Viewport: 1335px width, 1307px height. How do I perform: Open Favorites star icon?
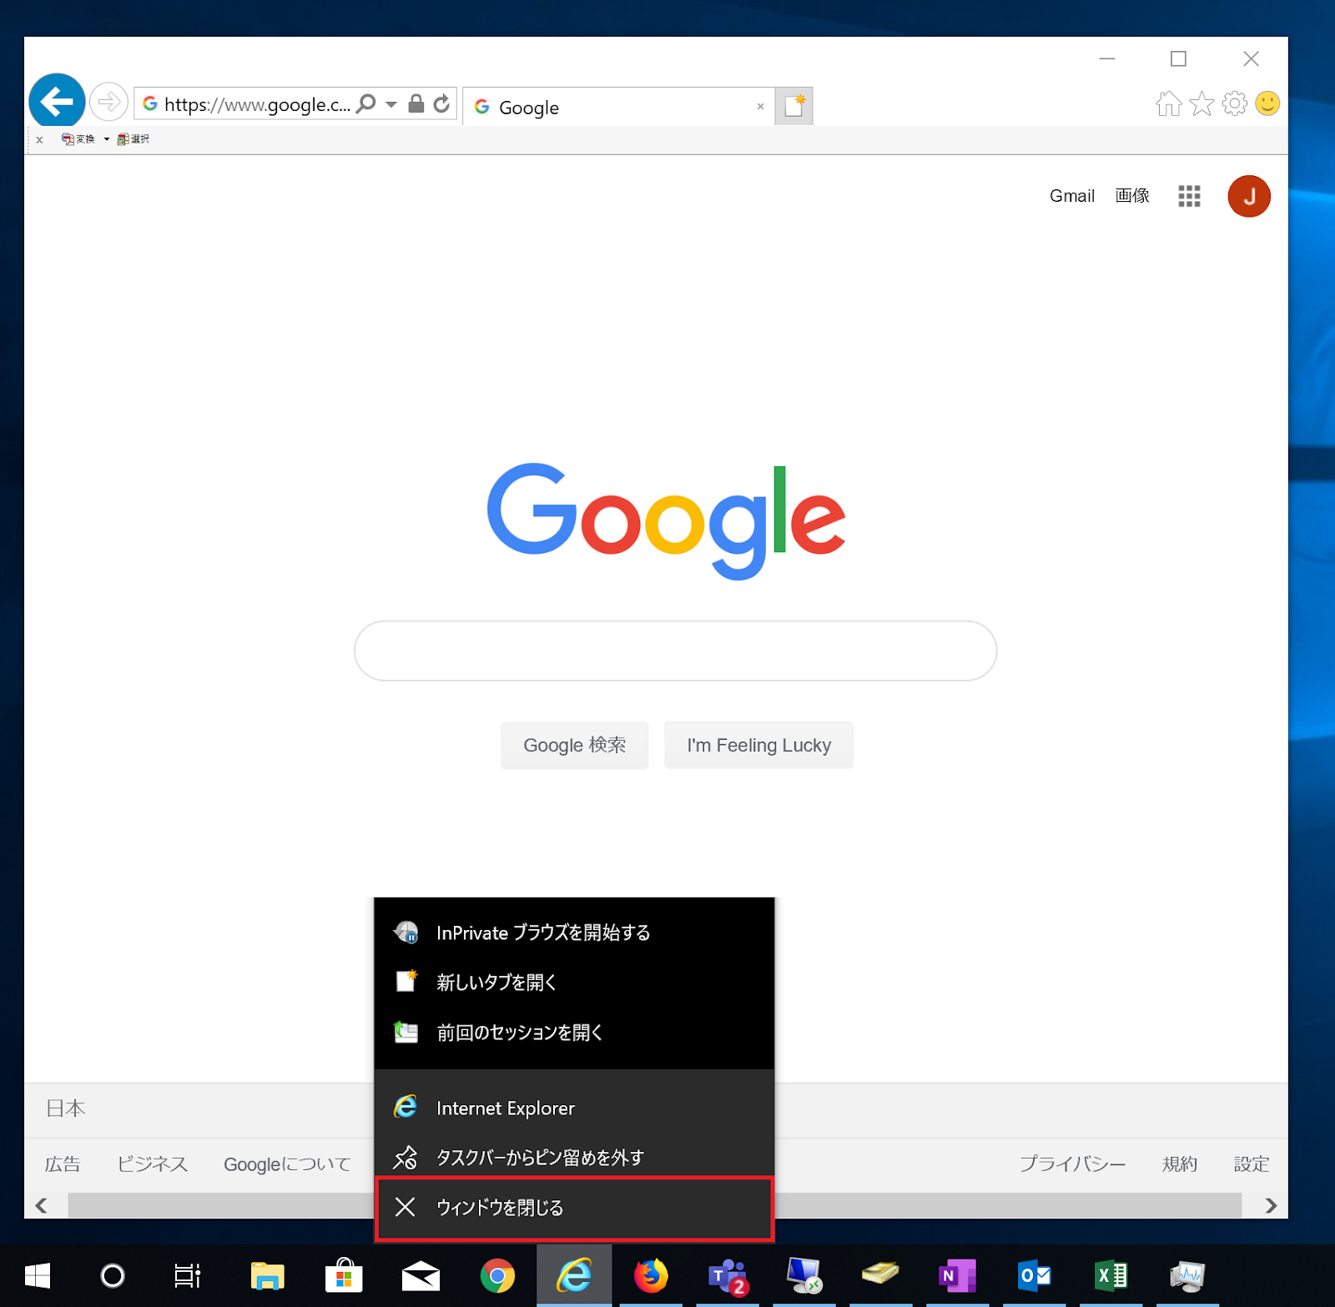[x=1201, y=103]
